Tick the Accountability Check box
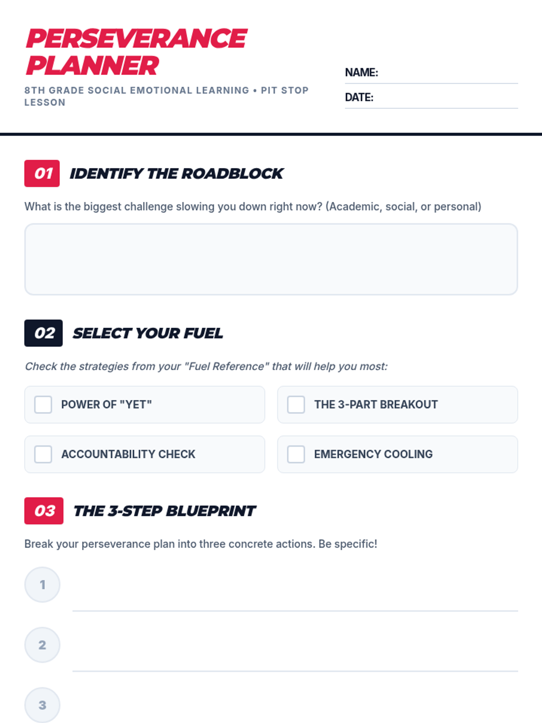The width and height of the screenshot is (542, 723). click(43, 454)
